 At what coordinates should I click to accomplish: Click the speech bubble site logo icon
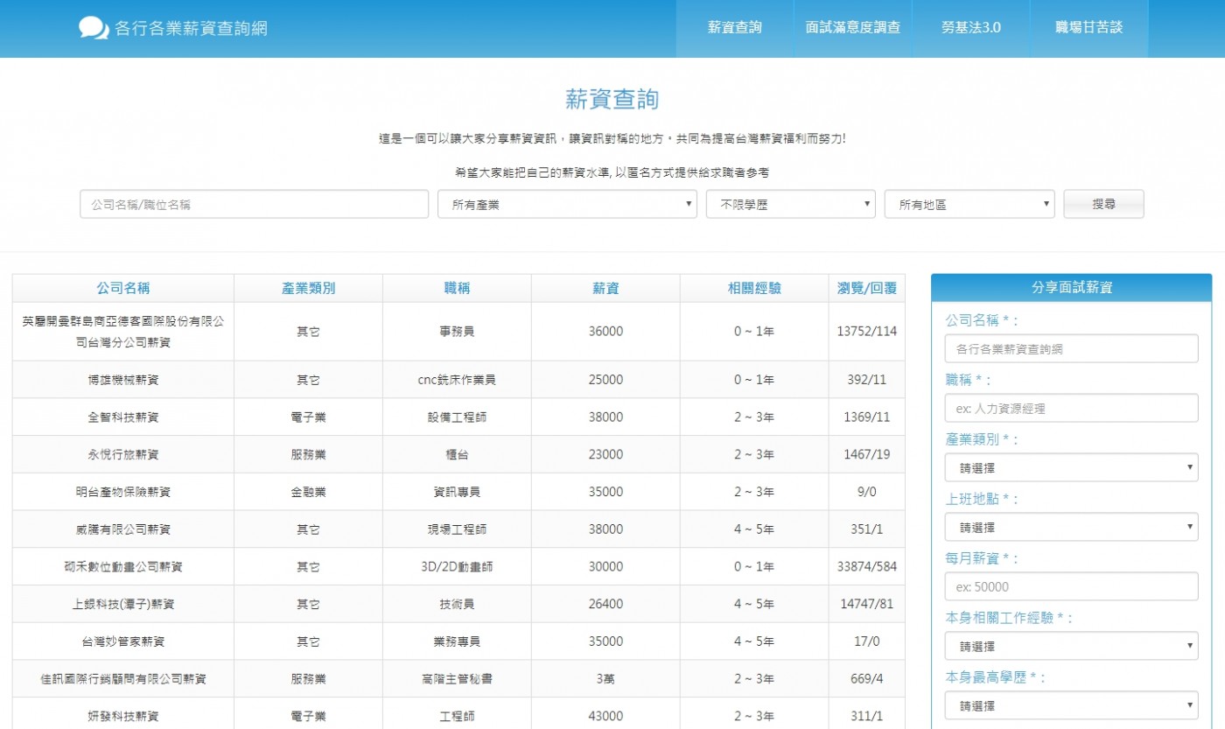point(94,28)
